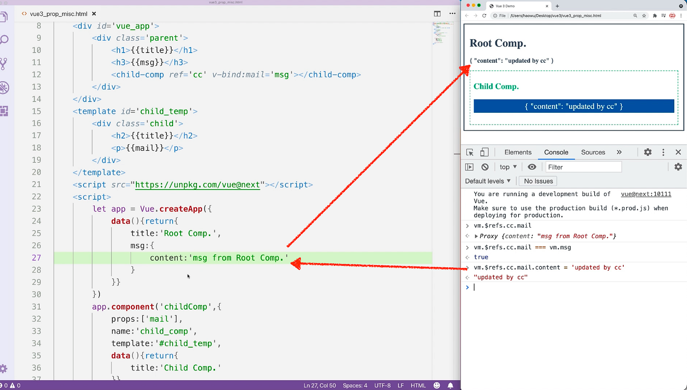687x390 pixels.
Task: Click the zoom magnifier icon in address bar
Action: coord(635,16)
